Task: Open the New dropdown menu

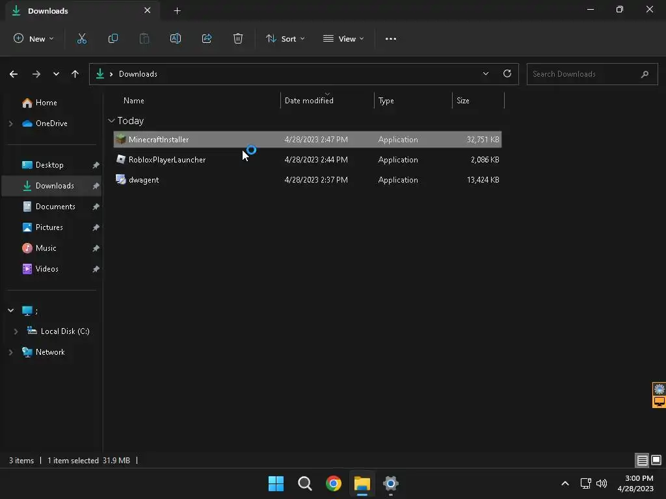Action: tap(34, 38)
